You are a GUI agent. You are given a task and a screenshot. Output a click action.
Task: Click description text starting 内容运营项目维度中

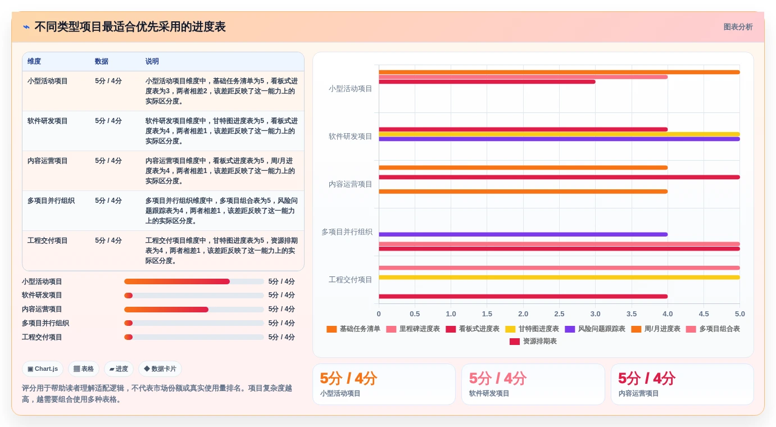[222, 171]
